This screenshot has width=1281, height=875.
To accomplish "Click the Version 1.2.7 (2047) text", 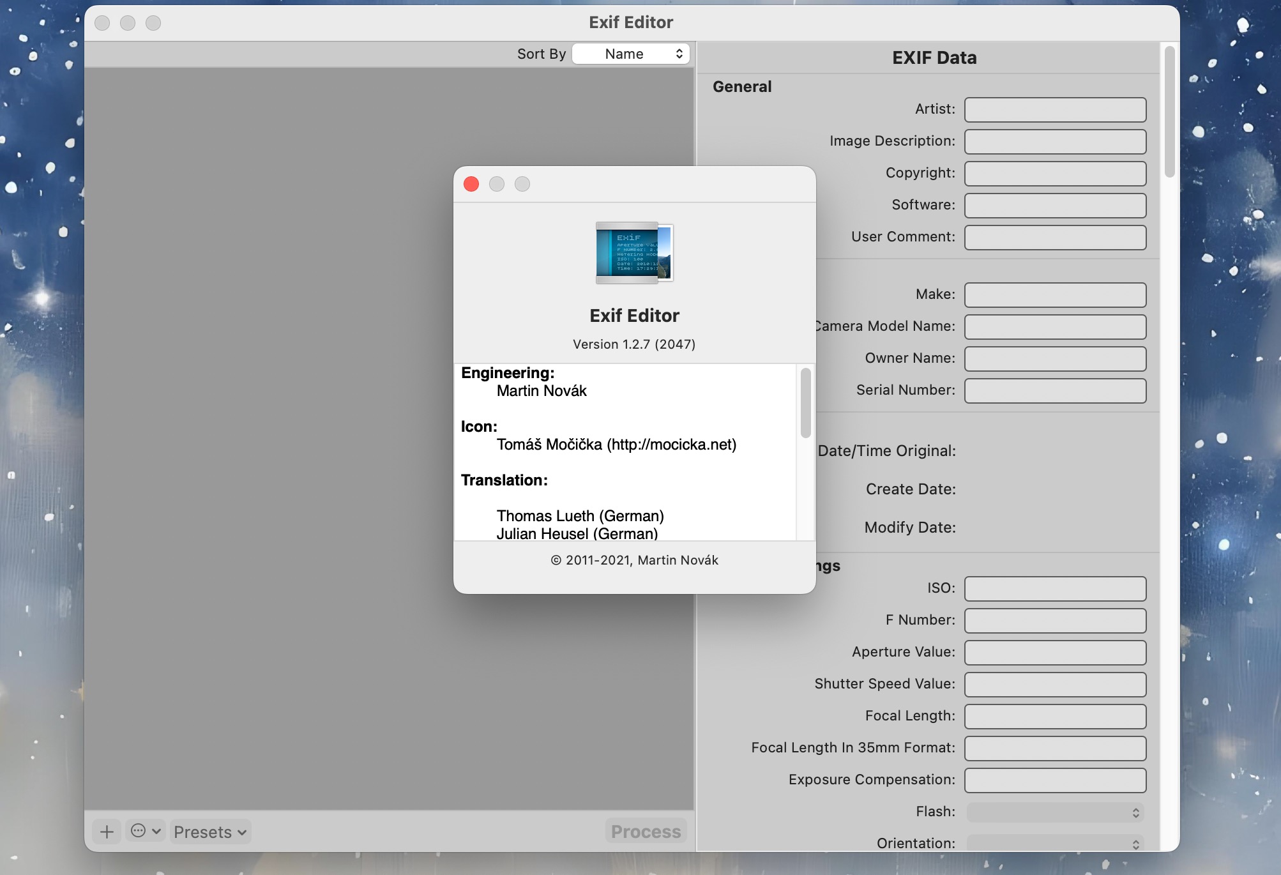I will tap(634, 344).
